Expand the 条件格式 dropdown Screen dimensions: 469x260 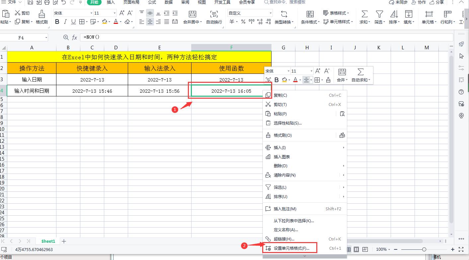pos(319,22)
